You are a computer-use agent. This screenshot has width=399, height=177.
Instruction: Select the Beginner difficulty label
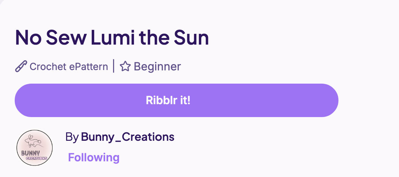click(157, 66)
